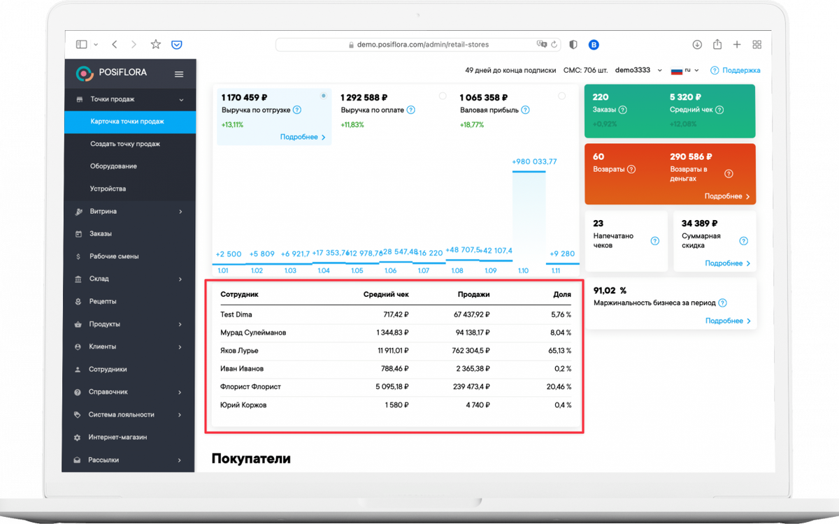
Task: Expand the Рассылки menu
Action: 180,460
